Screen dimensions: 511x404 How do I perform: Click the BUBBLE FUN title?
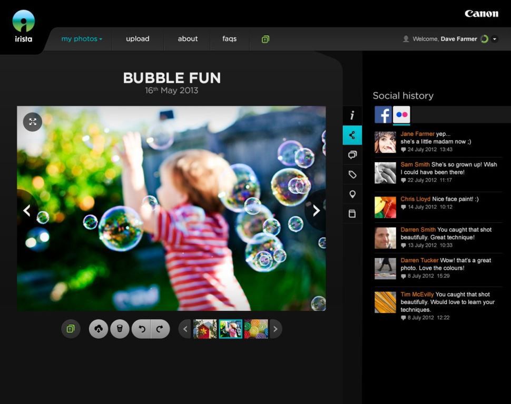click(172, 78)
